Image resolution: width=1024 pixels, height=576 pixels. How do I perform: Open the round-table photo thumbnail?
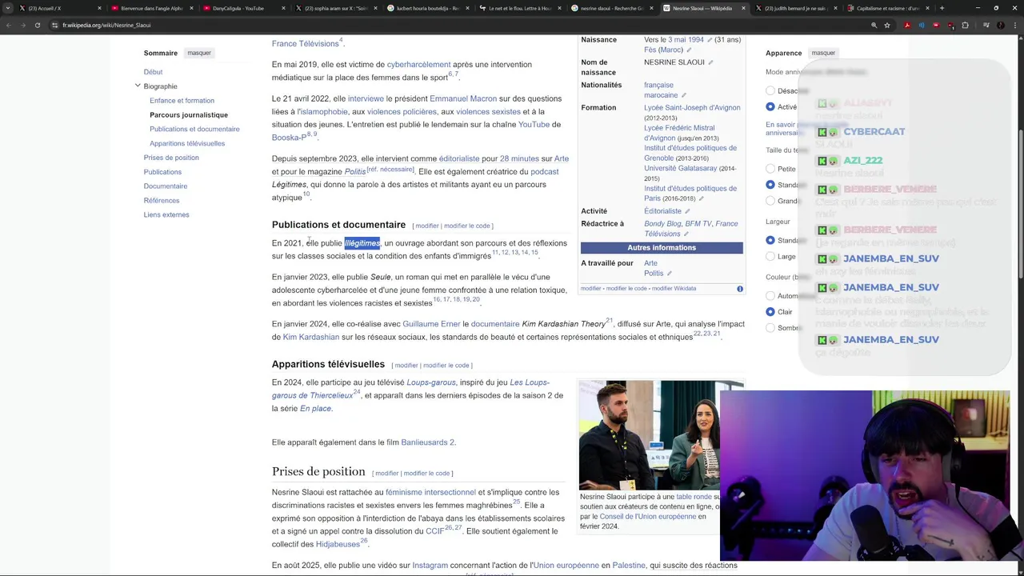[x=650, y=434]
